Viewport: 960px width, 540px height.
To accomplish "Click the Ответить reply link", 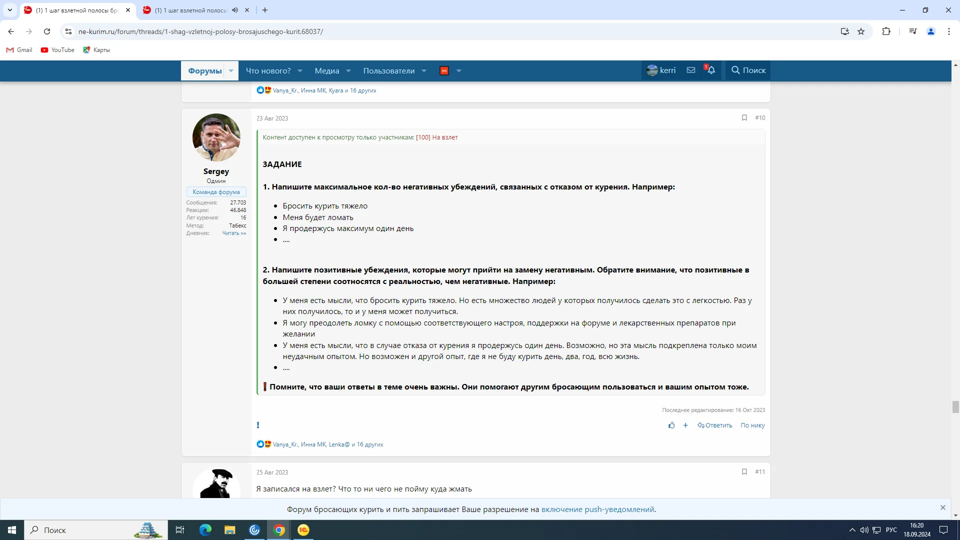I will pyautogui.click(x=715, y=425).
